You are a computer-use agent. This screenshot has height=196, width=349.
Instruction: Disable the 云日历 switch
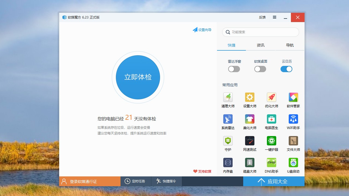(x=286, y=69)
